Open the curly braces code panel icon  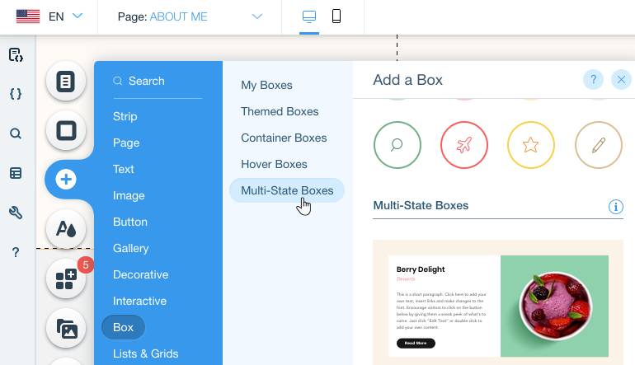16,94
